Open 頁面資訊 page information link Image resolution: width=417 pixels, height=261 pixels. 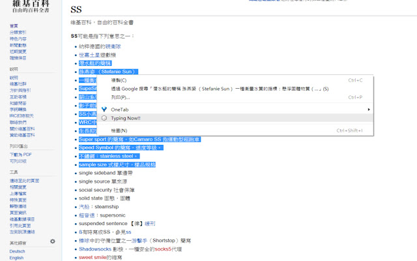(18, 213)
